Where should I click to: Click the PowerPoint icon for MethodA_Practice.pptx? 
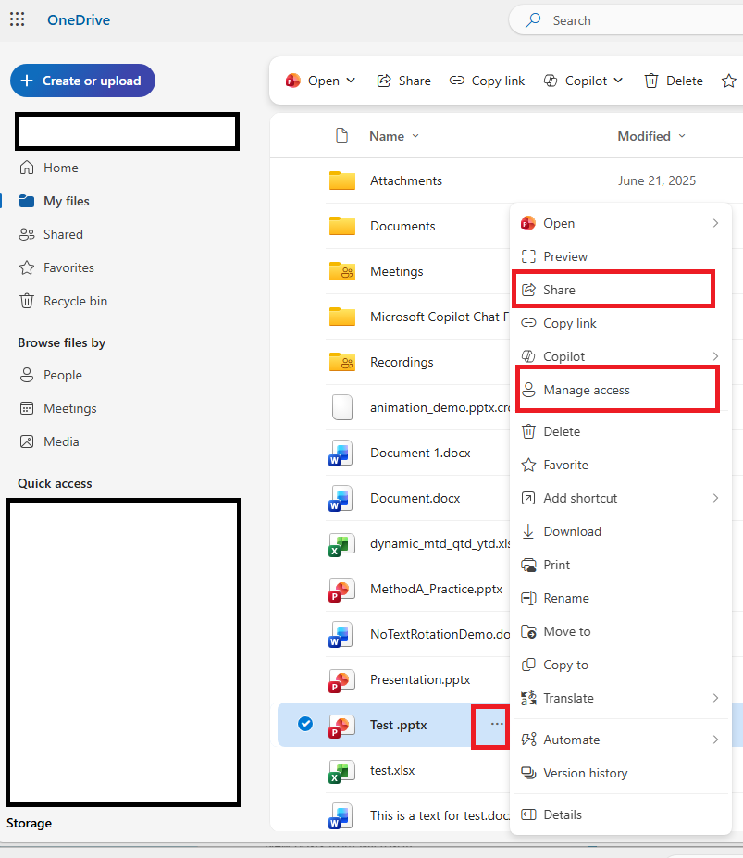[341, 590]
